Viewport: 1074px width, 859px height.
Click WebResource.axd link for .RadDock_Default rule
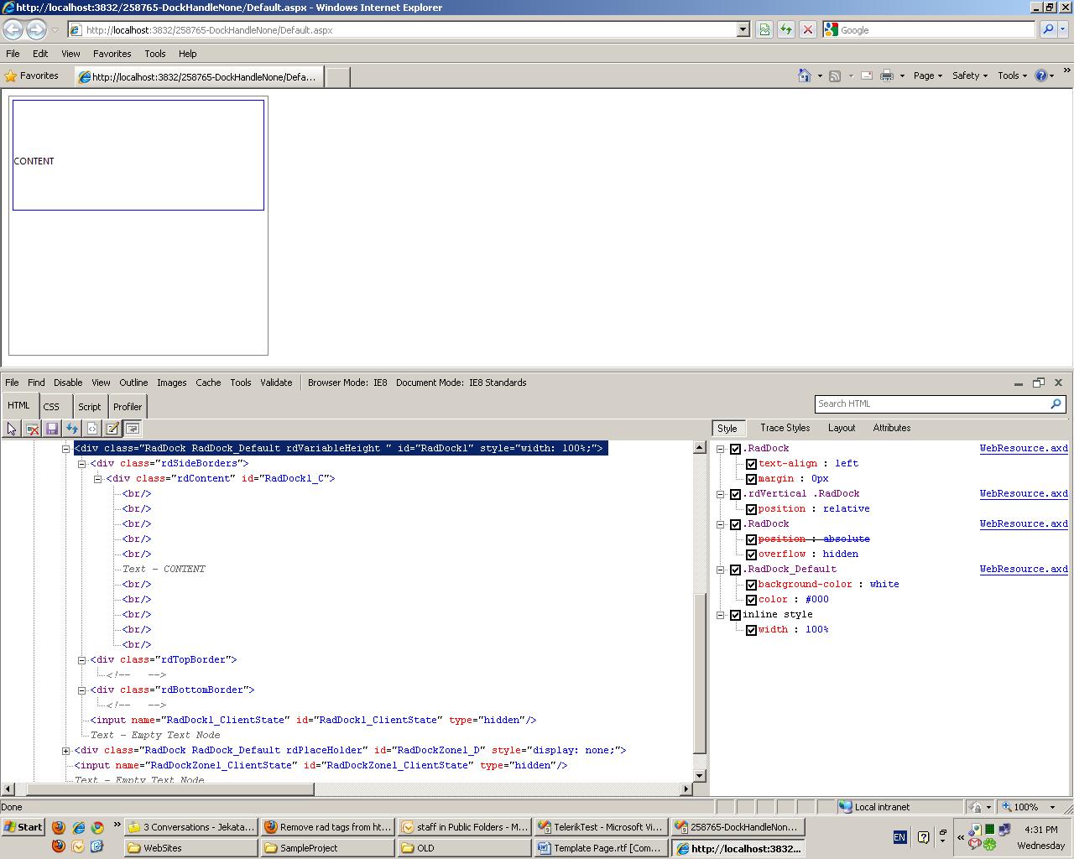(1023, 570)
